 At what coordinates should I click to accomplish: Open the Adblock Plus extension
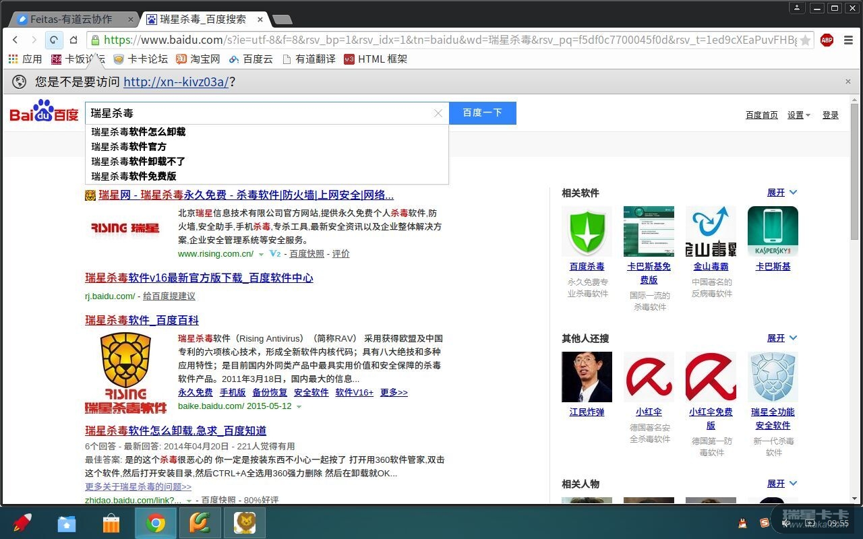coord(827,40)
